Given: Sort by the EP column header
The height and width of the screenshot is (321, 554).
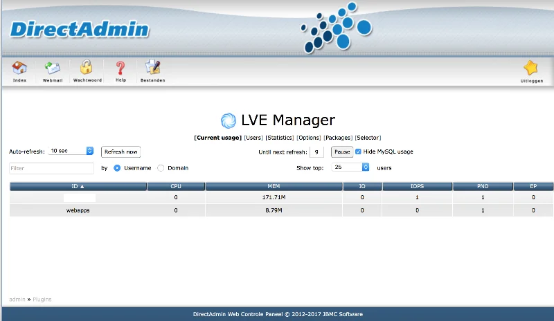Looking at the screenshot, I should 533,187.
